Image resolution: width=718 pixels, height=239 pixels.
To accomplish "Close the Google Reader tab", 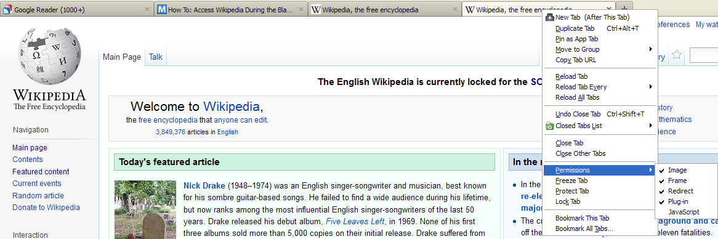I will pyautogui.click(x=147, y=10).
